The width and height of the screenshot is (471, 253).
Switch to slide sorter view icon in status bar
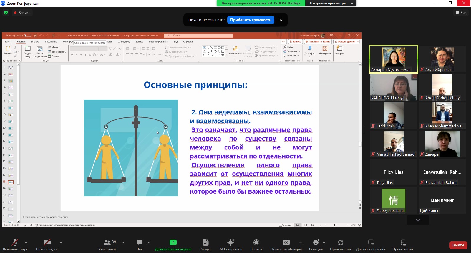305,225
